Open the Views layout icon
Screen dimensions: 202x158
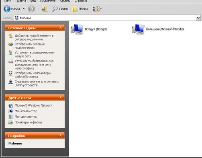(x=96, y=9)
